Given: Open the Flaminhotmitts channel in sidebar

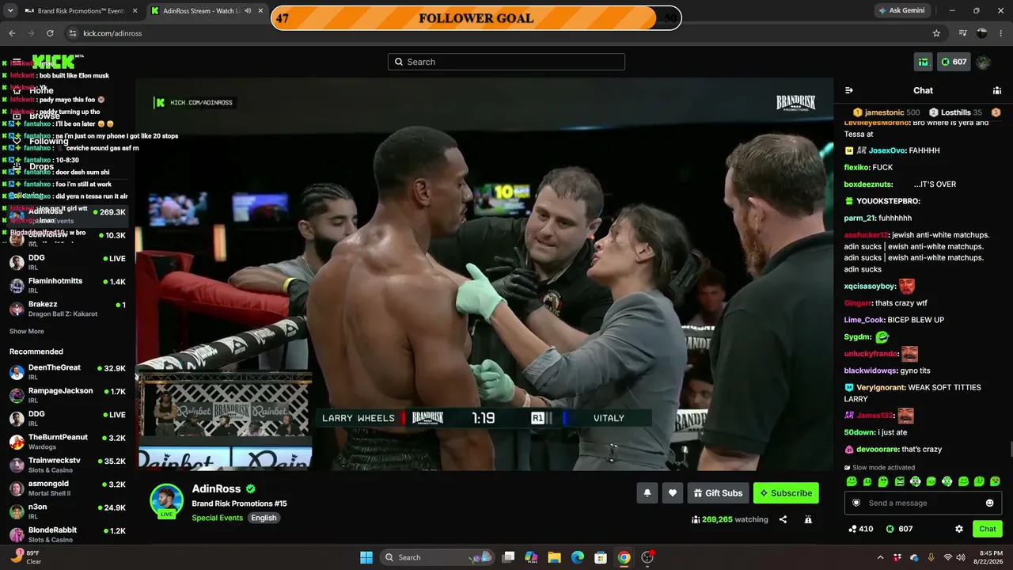Looking at the screenshot, I should click(67, 285).
